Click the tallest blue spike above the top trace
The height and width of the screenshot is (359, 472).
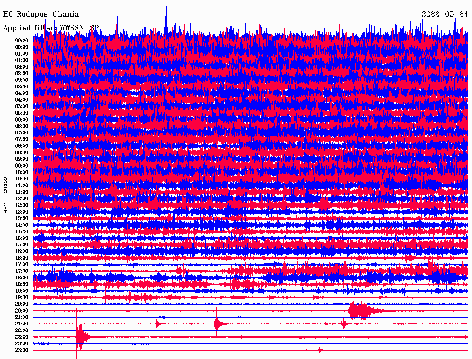tap(166, 14)
